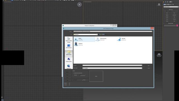Go to Nylig brukte steder in places bar
The image size is (179, 101).
(69, 40)
